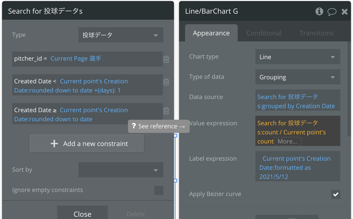The height and width of the screenshot is (219, 353).
Task: Open the Chart type dropdown set to Line
Action: (x=298, y=57)
